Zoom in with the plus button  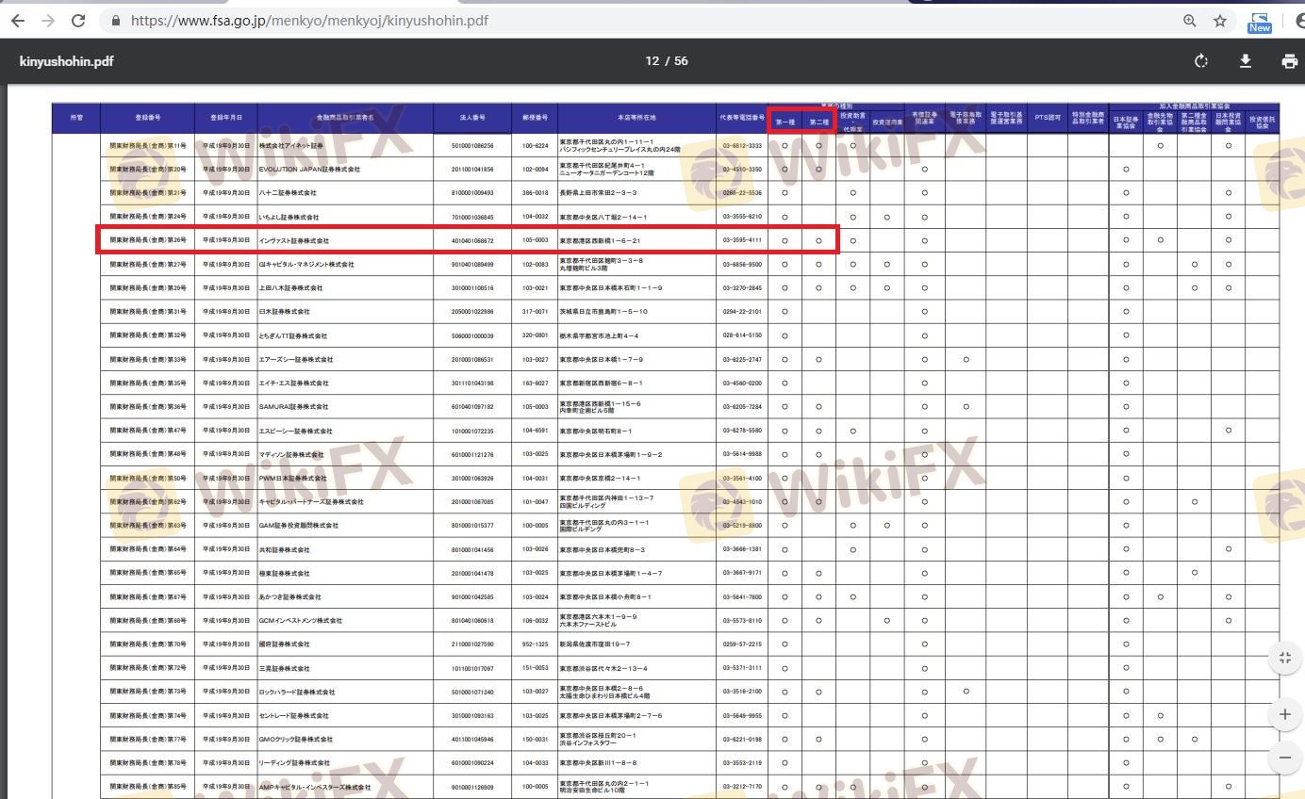pos(1284,714)
